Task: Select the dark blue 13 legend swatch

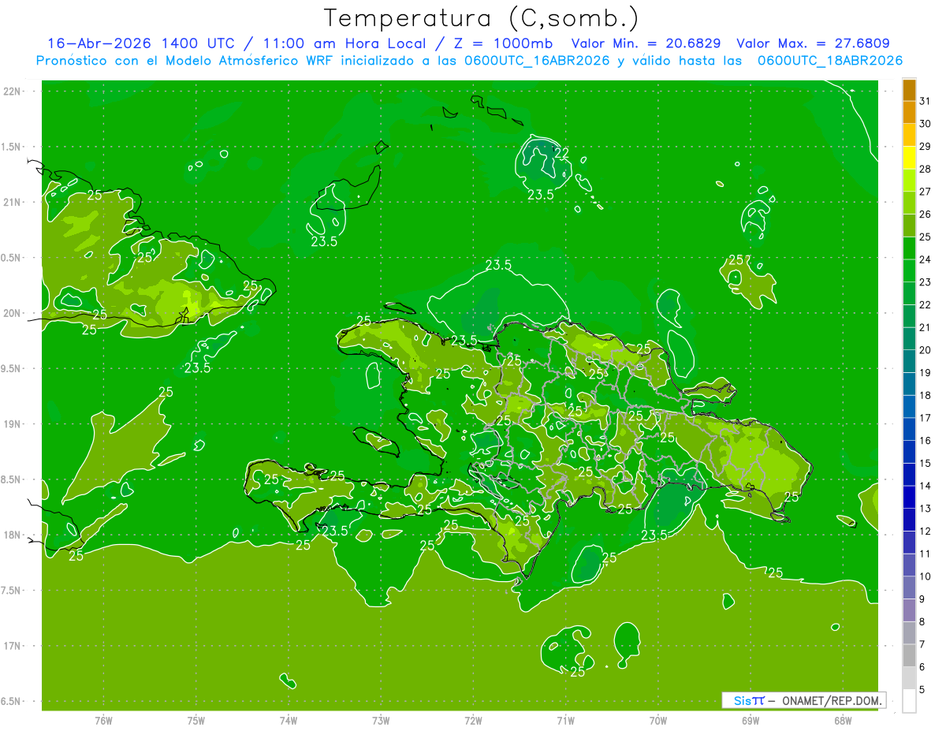Action: [909, 498]
